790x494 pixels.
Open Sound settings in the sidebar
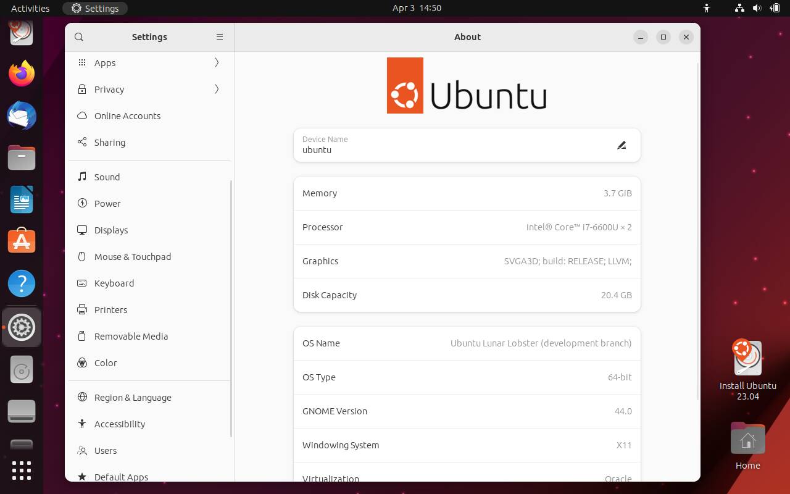[x=106, y=177]
